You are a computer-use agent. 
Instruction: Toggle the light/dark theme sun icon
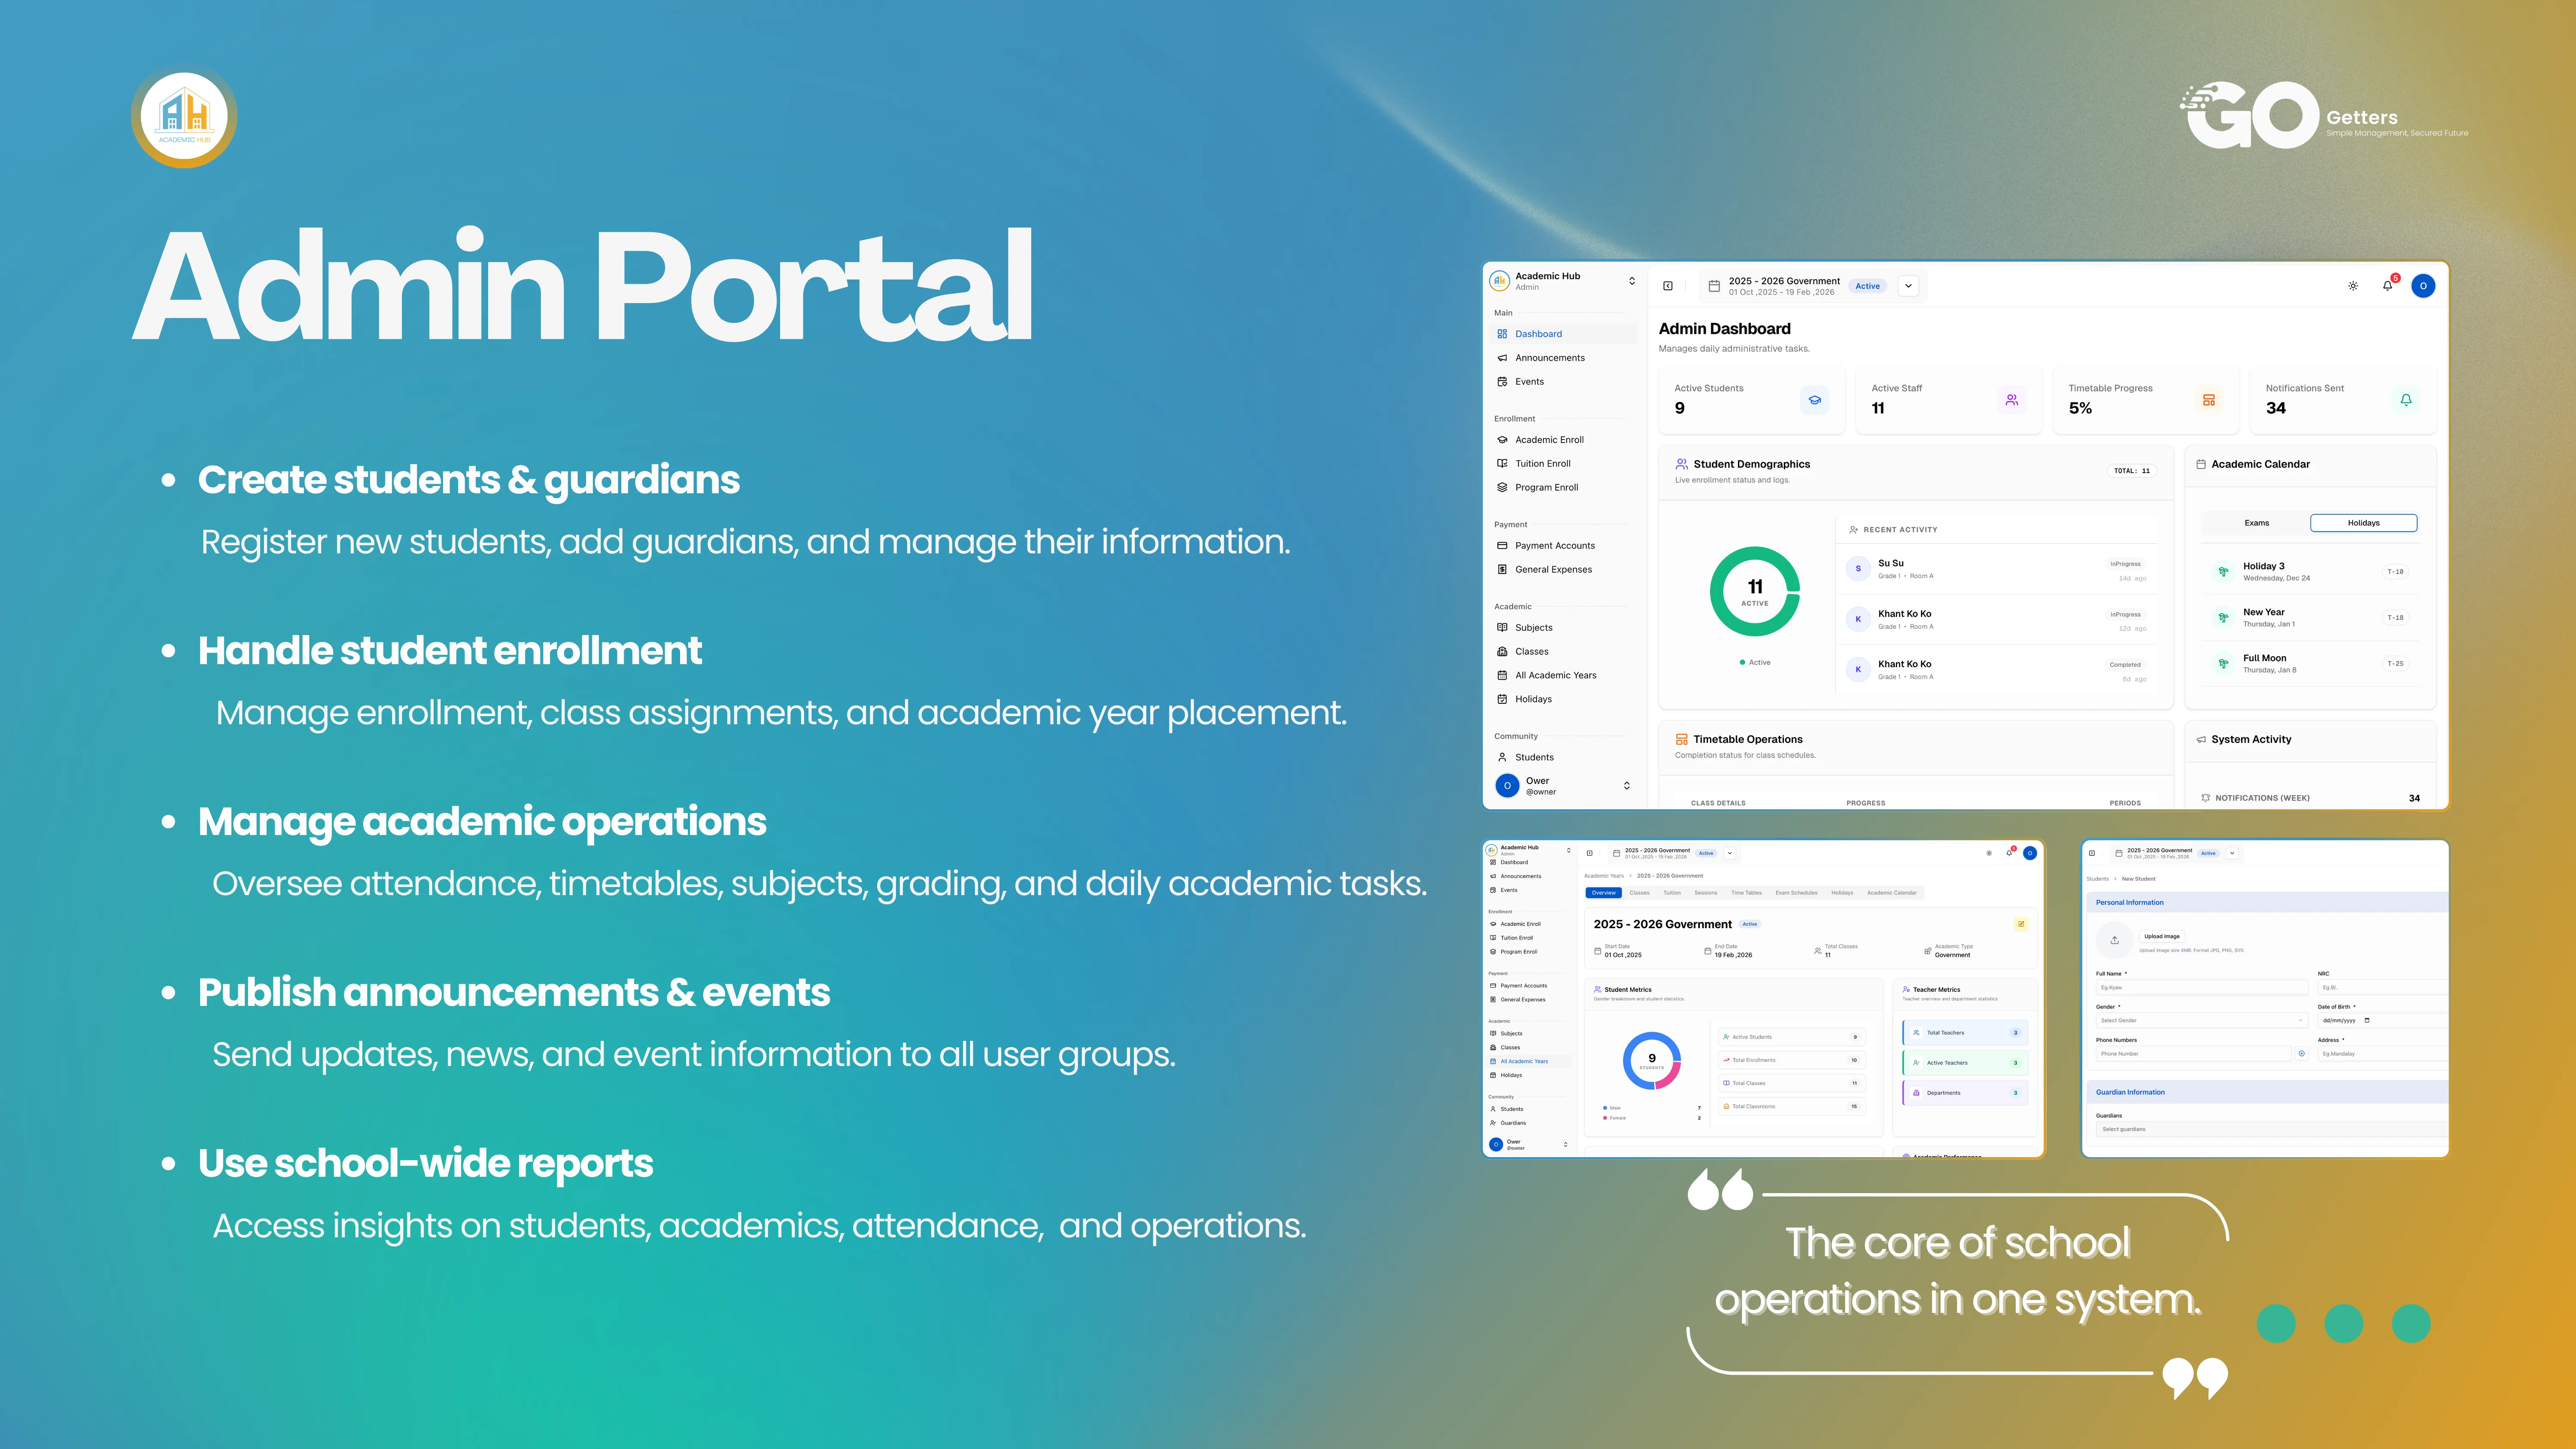point(2353,286)
